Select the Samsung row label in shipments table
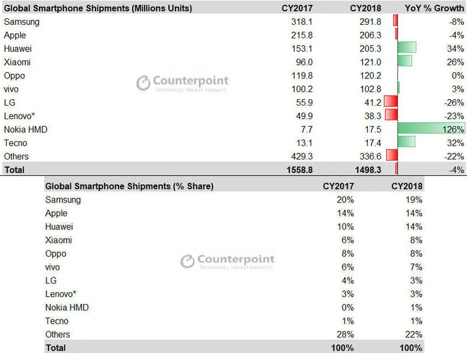Image resolution: width=467 pixels, height=353 pixels. pyautogui.click(x=21, y=22)
